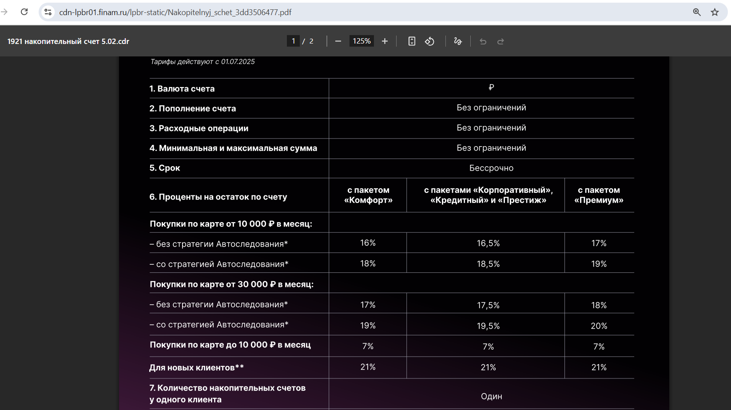The width and height of the screenshot is (731, 410).
Task: Select 7% in the Комфорт column
Action: click(368, 346)
